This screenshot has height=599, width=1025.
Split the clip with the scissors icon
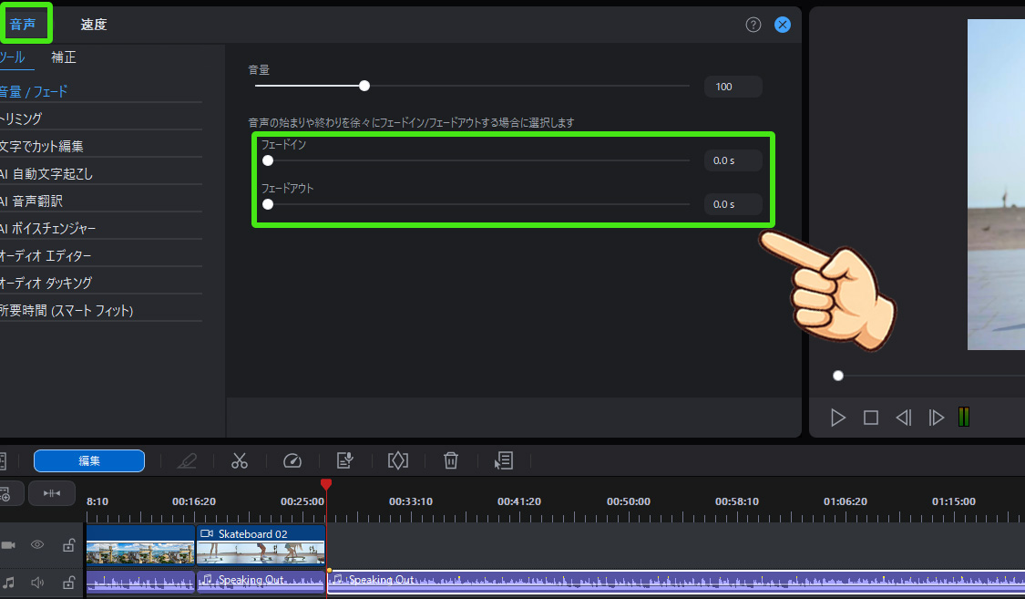click(240, 460)
